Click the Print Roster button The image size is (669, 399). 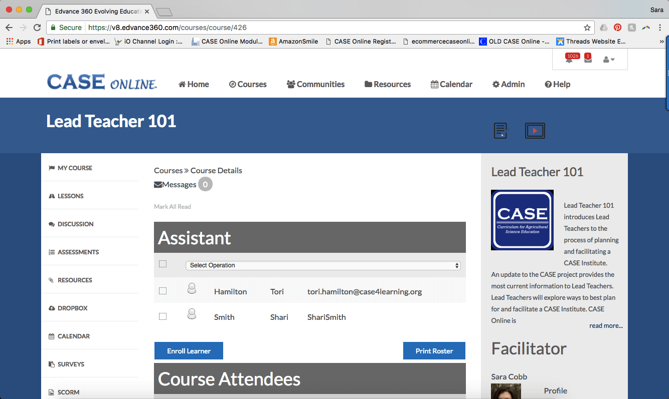tap(434, 351)
